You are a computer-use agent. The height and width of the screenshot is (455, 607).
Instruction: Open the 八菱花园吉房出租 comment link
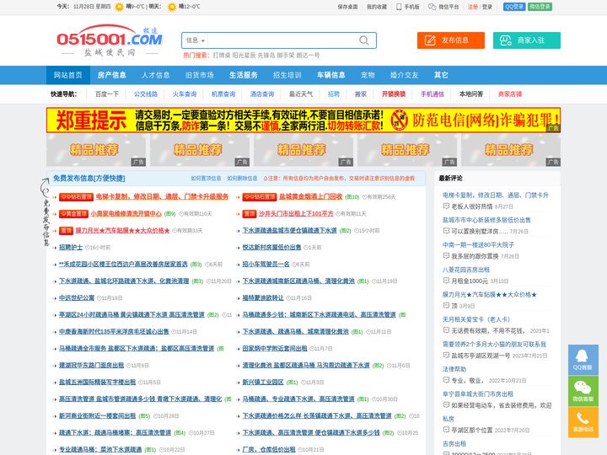[466, 270]
